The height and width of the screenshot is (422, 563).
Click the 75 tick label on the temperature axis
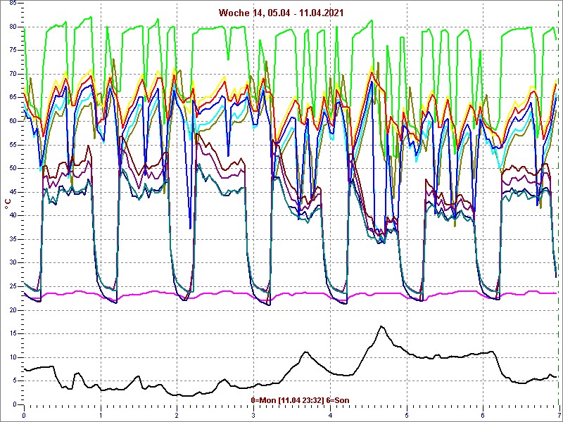13,50
